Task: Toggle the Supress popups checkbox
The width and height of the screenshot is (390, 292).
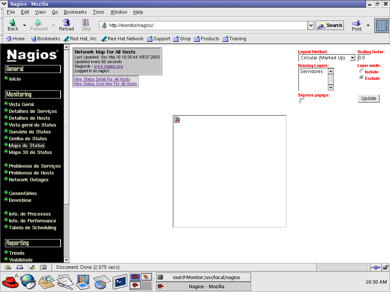Action: click(x=302, y=101)
